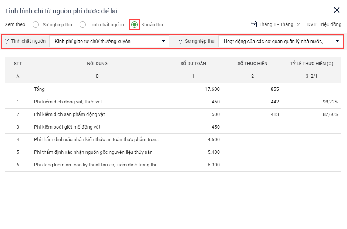
Task: Select row Phí kiểm soát giết mổ động vật
Action: tap(97, 127)
